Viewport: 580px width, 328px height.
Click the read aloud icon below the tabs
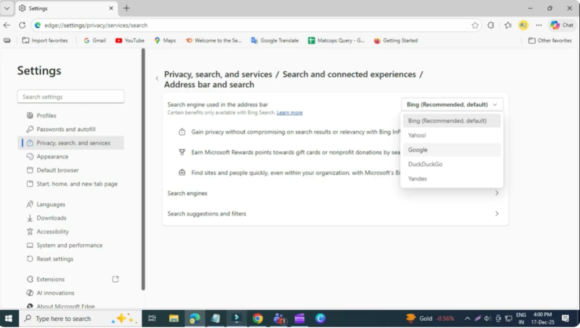7,40
